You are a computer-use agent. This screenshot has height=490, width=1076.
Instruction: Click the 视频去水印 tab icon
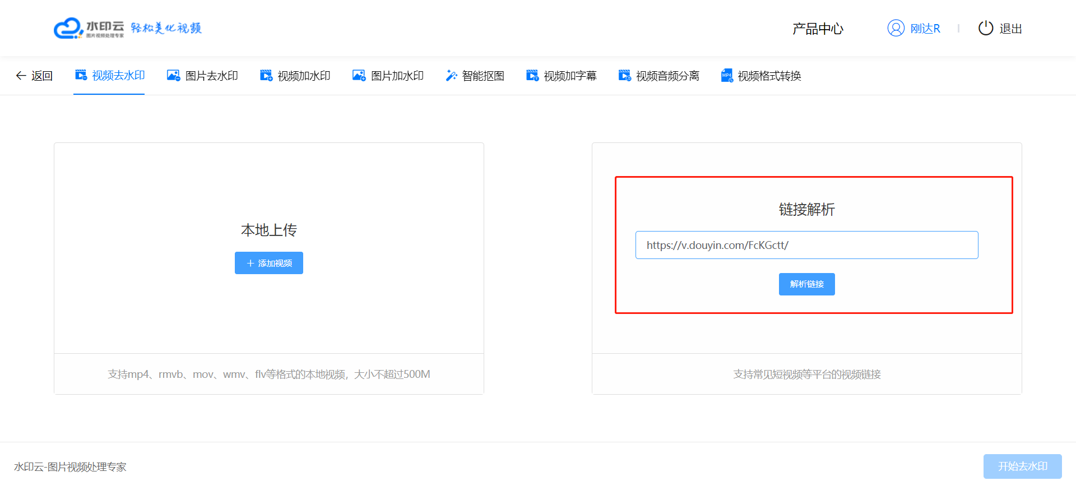[x=81, y=75]
